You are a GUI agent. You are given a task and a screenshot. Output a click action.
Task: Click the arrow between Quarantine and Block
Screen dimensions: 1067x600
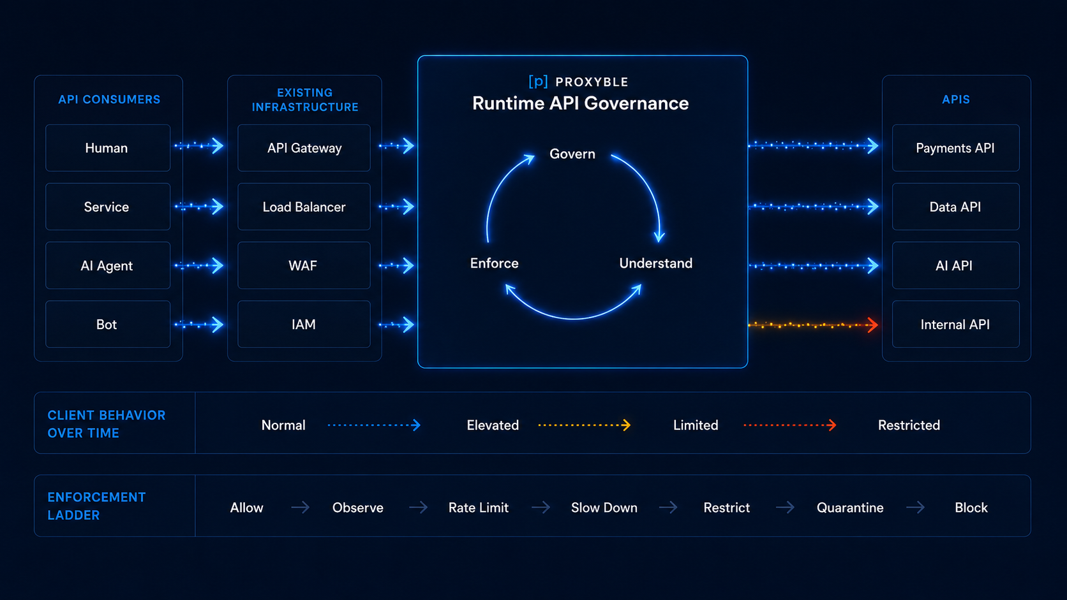tap(916, 507)
